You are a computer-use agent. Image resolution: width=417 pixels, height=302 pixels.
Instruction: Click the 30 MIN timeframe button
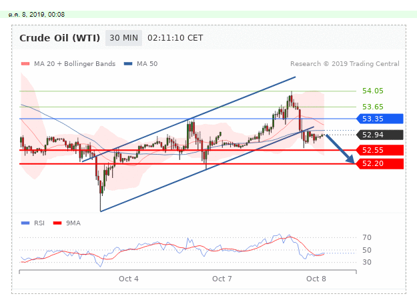click(x=123, y=38)
